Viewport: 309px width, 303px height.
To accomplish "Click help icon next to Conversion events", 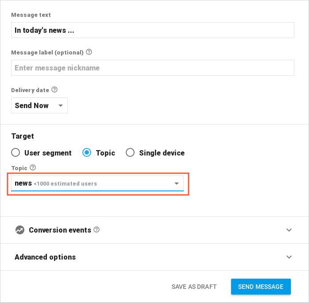I will (x=97, y=229).
